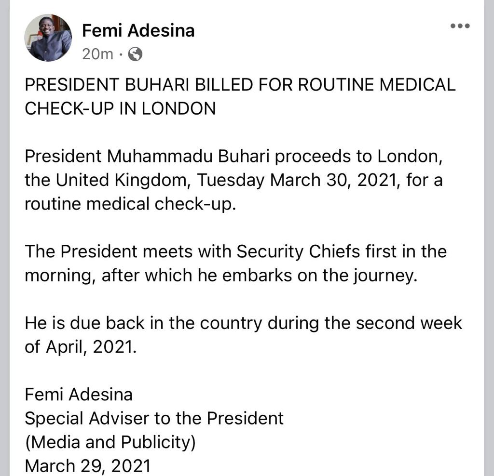This screenshot has height=476, width=494.
Task: Click the "(Media and Publicity)" line
Action: 110,442
